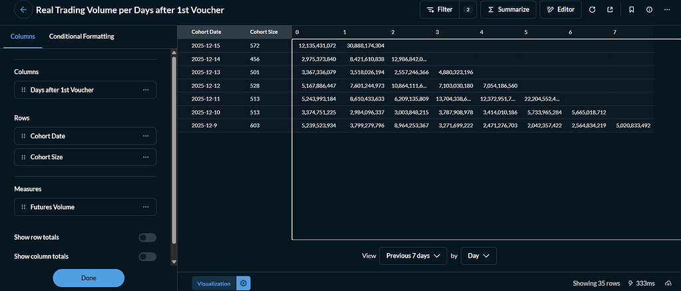Click the cell 7,054,186,560

pyautogui.click(x=500, y=85)
